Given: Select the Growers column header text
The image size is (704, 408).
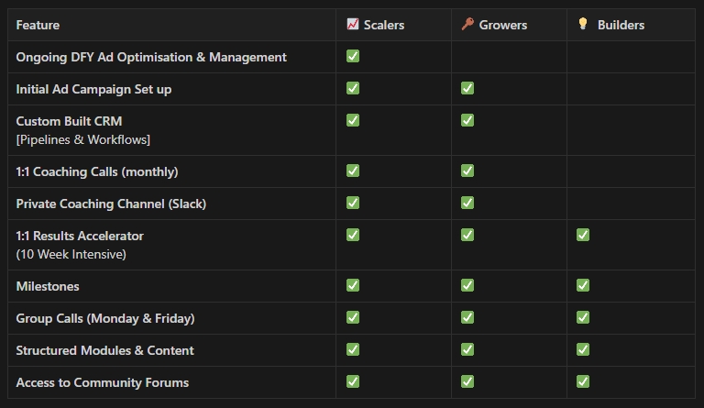Looking at the screenshot, I should [503, 25].
